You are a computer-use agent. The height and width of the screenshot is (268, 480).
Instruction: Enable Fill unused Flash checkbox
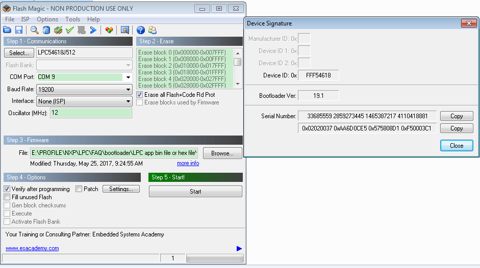7,197
